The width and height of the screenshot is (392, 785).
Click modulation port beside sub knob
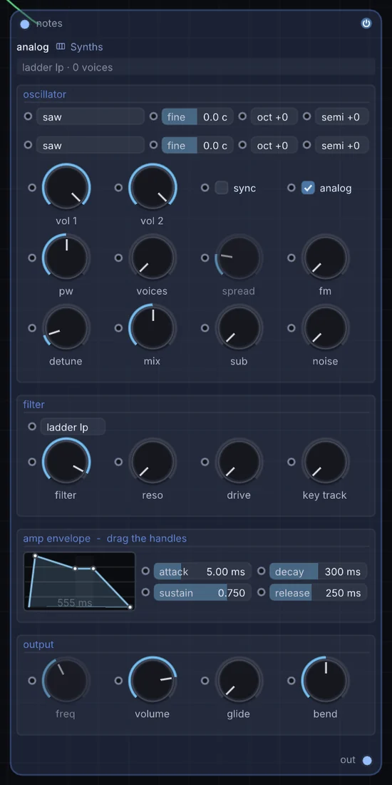coord(205,328)
